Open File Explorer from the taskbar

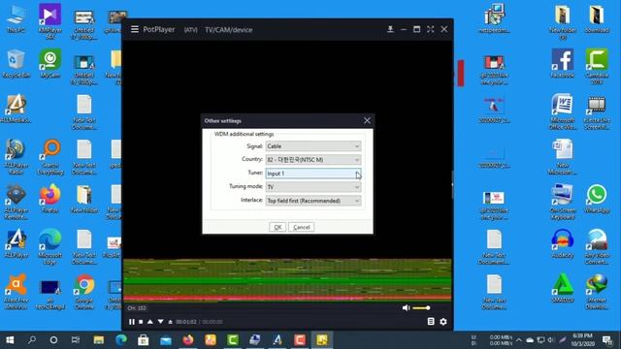[99, 340]
